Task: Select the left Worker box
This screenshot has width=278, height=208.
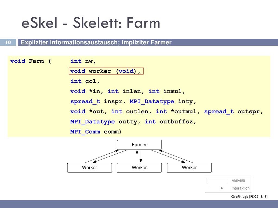Action: 90,168
